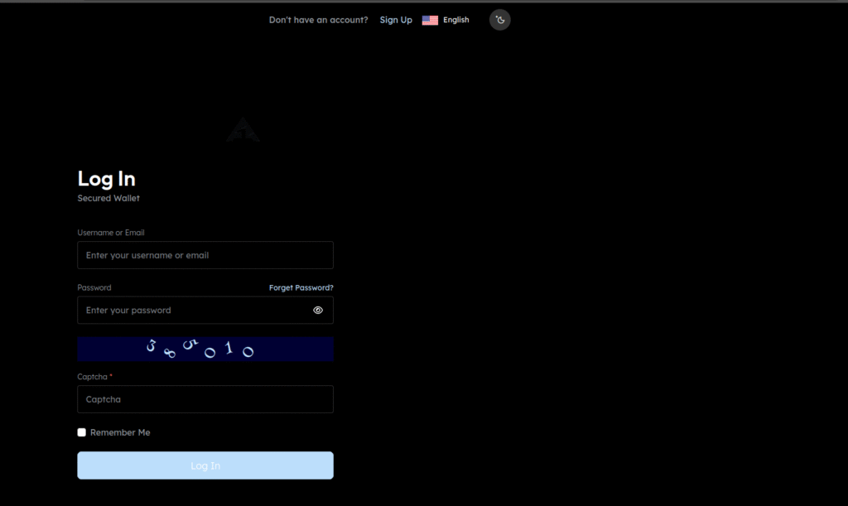This screenshot has height=506, width=848.
Task: Toggle dark mode with the moon icon
Action: pyautogui.click(x=499, y=19)
